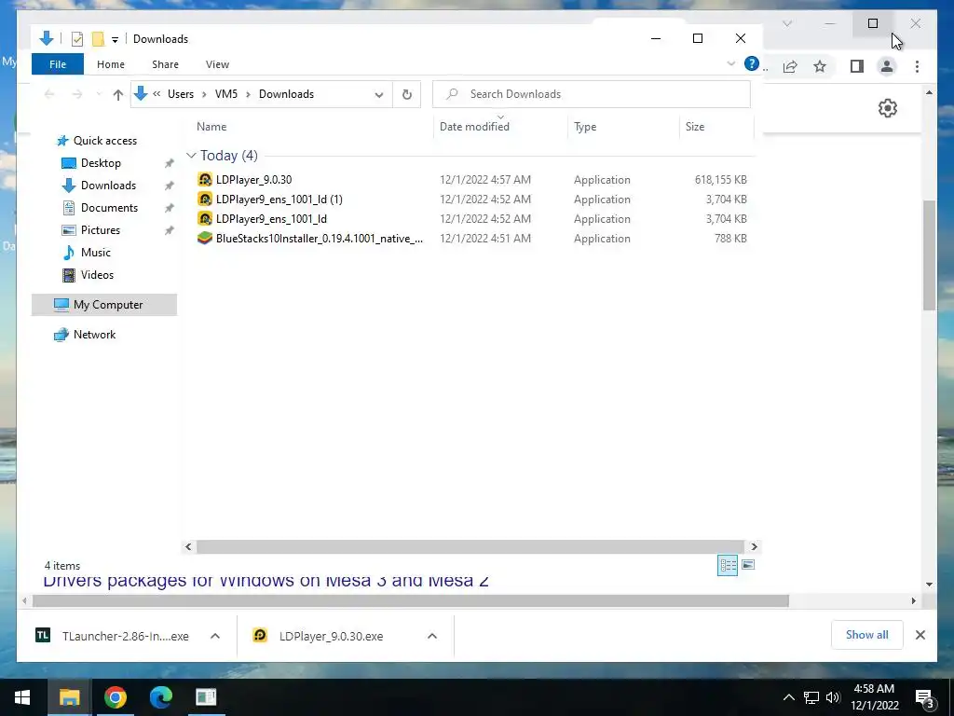Sort files by Name column header

211,127
